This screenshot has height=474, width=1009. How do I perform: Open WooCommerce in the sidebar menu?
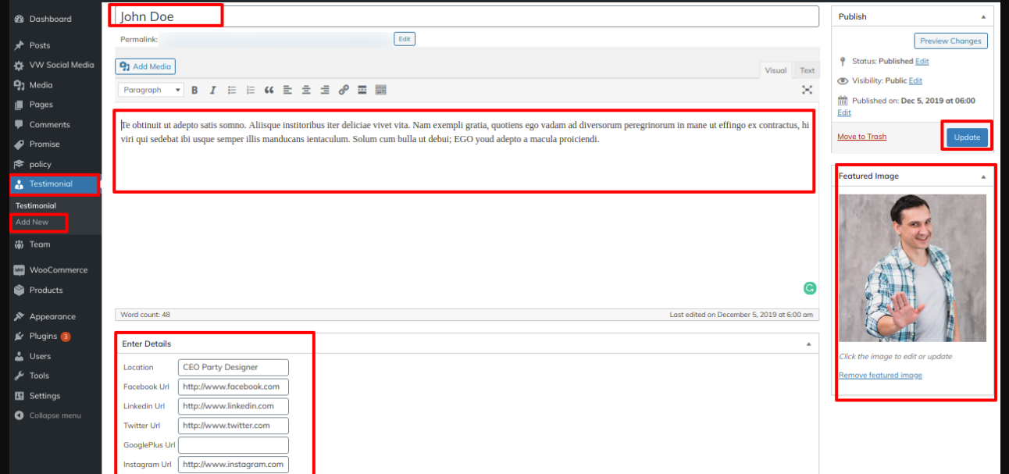(58, 270)
